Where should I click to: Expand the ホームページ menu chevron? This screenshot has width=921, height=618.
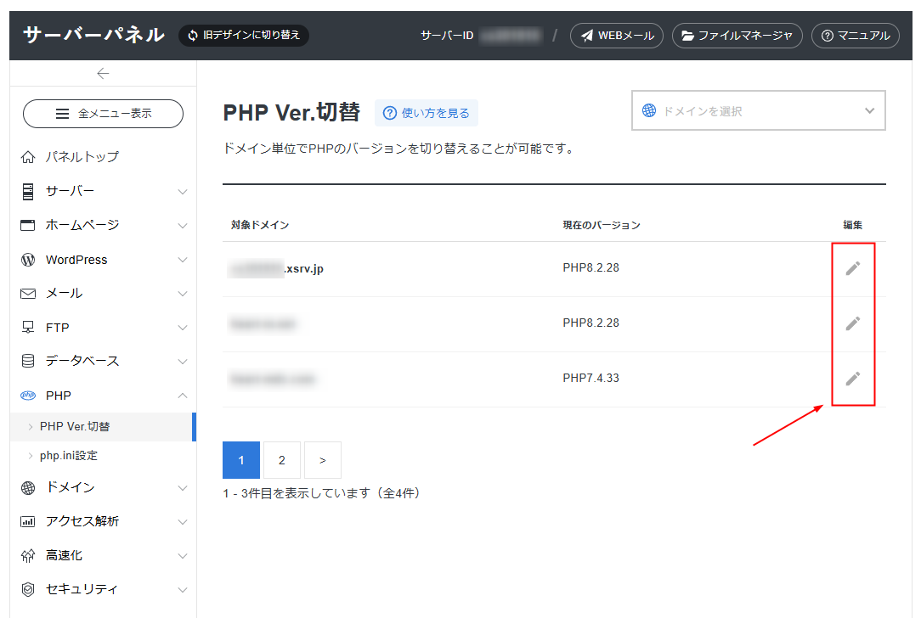183,226
